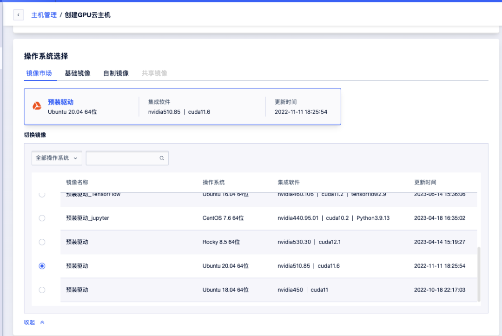
Task: Click the search magnifier icon
Action: pos(162,158)
